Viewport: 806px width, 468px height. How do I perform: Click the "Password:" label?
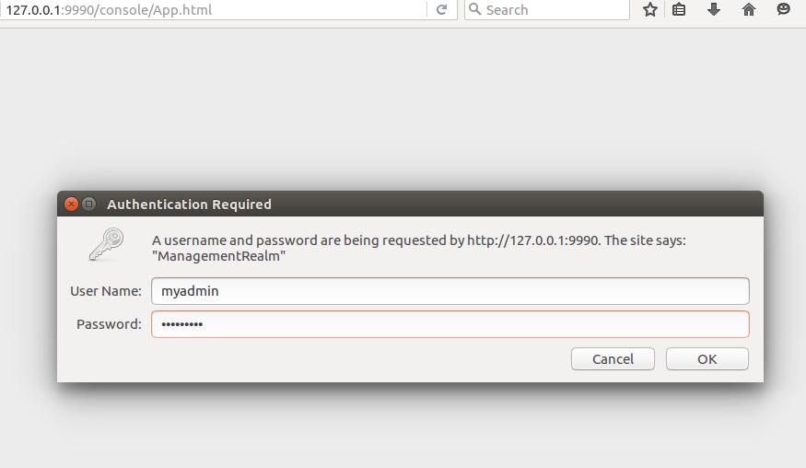tap(109, 324)
